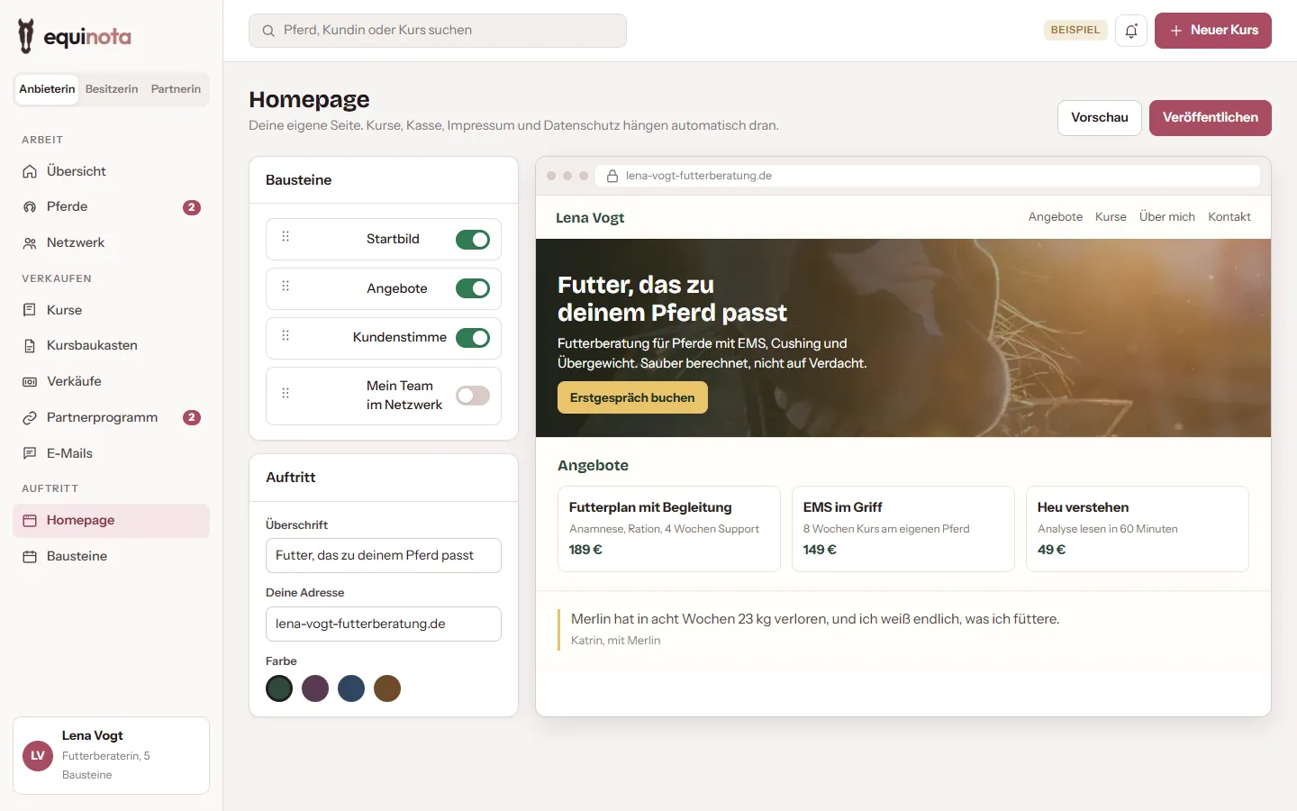Click the Kursbaukasten document icon
The image size is (1297, 811).
(x=30, y=346)
